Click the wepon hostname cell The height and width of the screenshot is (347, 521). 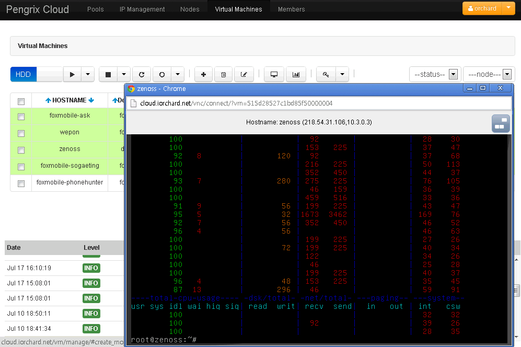(70, 132)
